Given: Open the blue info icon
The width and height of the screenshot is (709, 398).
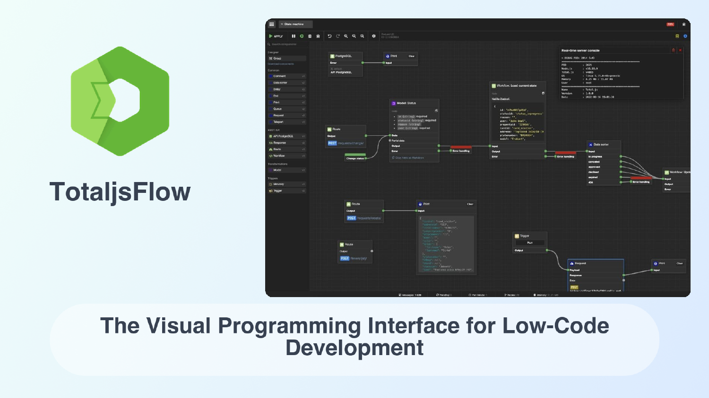Looking at the screenshot, I should click(685, 36).
